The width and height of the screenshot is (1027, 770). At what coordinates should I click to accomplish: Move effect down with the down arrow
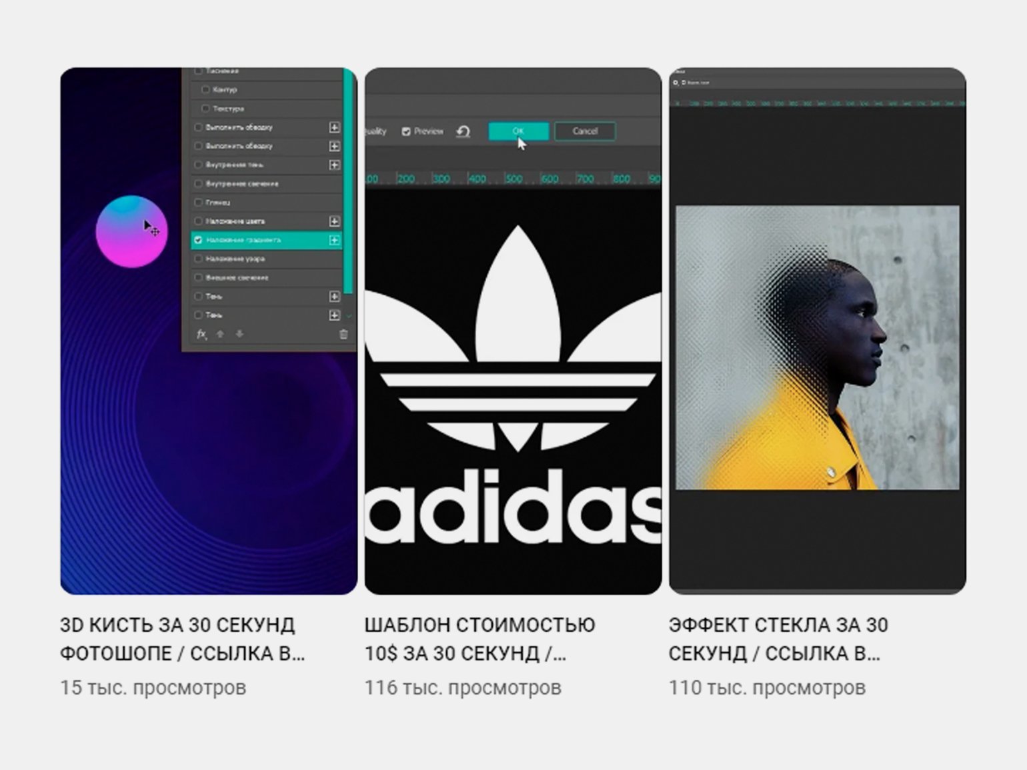239,335
